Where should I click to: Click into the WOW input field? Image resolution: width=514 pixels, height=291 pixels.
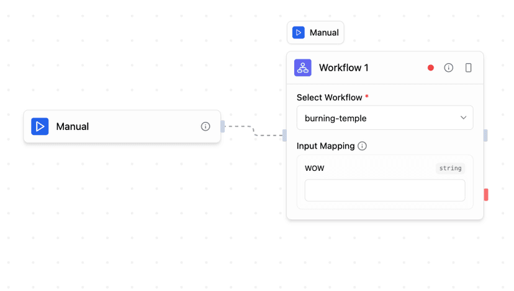click(x=384, y=191)
